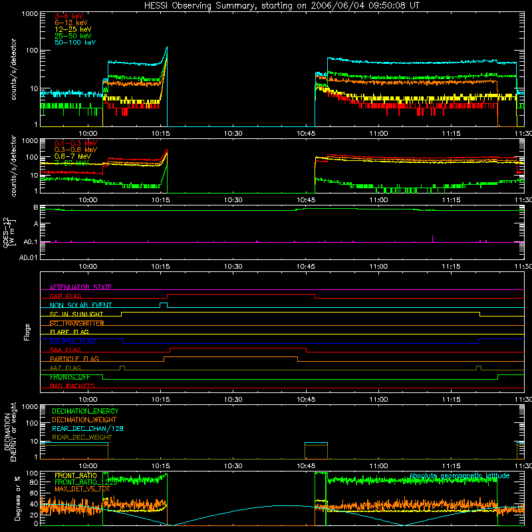Viewport: 532px width, 532px height.
Task: Click the 10:30 tick under the top plot
Action: point(233,134)
